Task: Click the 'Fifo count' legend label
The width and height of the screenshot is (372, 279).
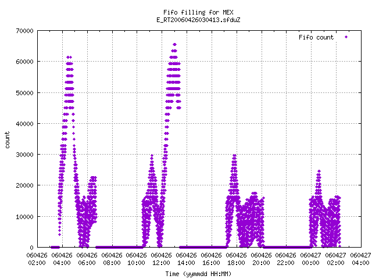Action: (x=316, y=37)
